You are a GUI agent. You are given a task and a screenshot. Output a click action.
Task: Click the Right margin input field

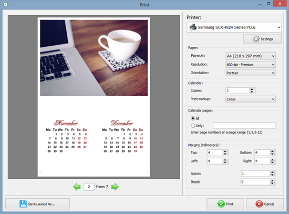pyautogui.click(x=262, y=161)
